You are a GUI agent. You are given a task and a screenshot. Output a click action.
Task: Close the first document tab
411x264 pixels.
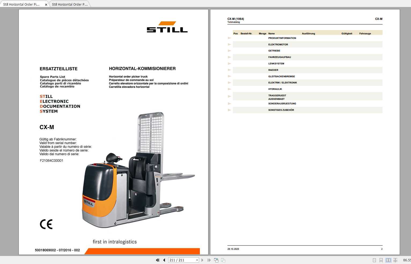[x=46, y=4]
